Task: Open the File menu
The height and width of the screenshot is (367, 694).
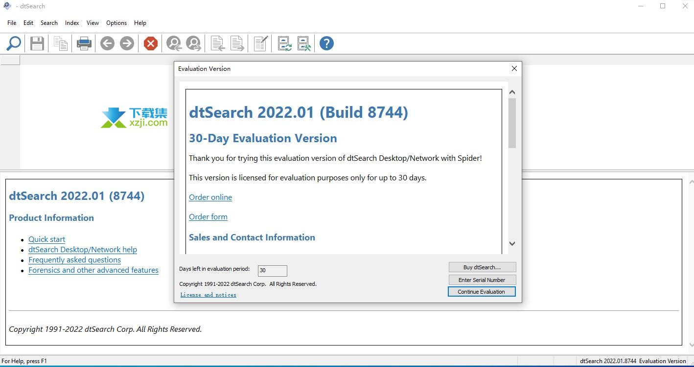Action: (12, 23)
